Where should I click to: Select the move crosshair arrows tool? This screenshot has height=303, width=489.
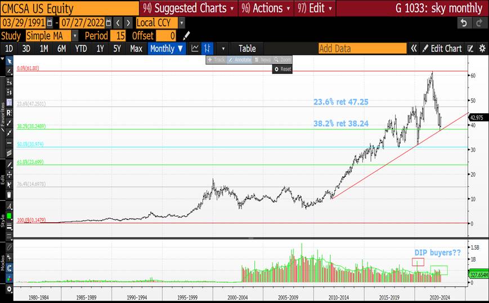[x=10, y=175]
